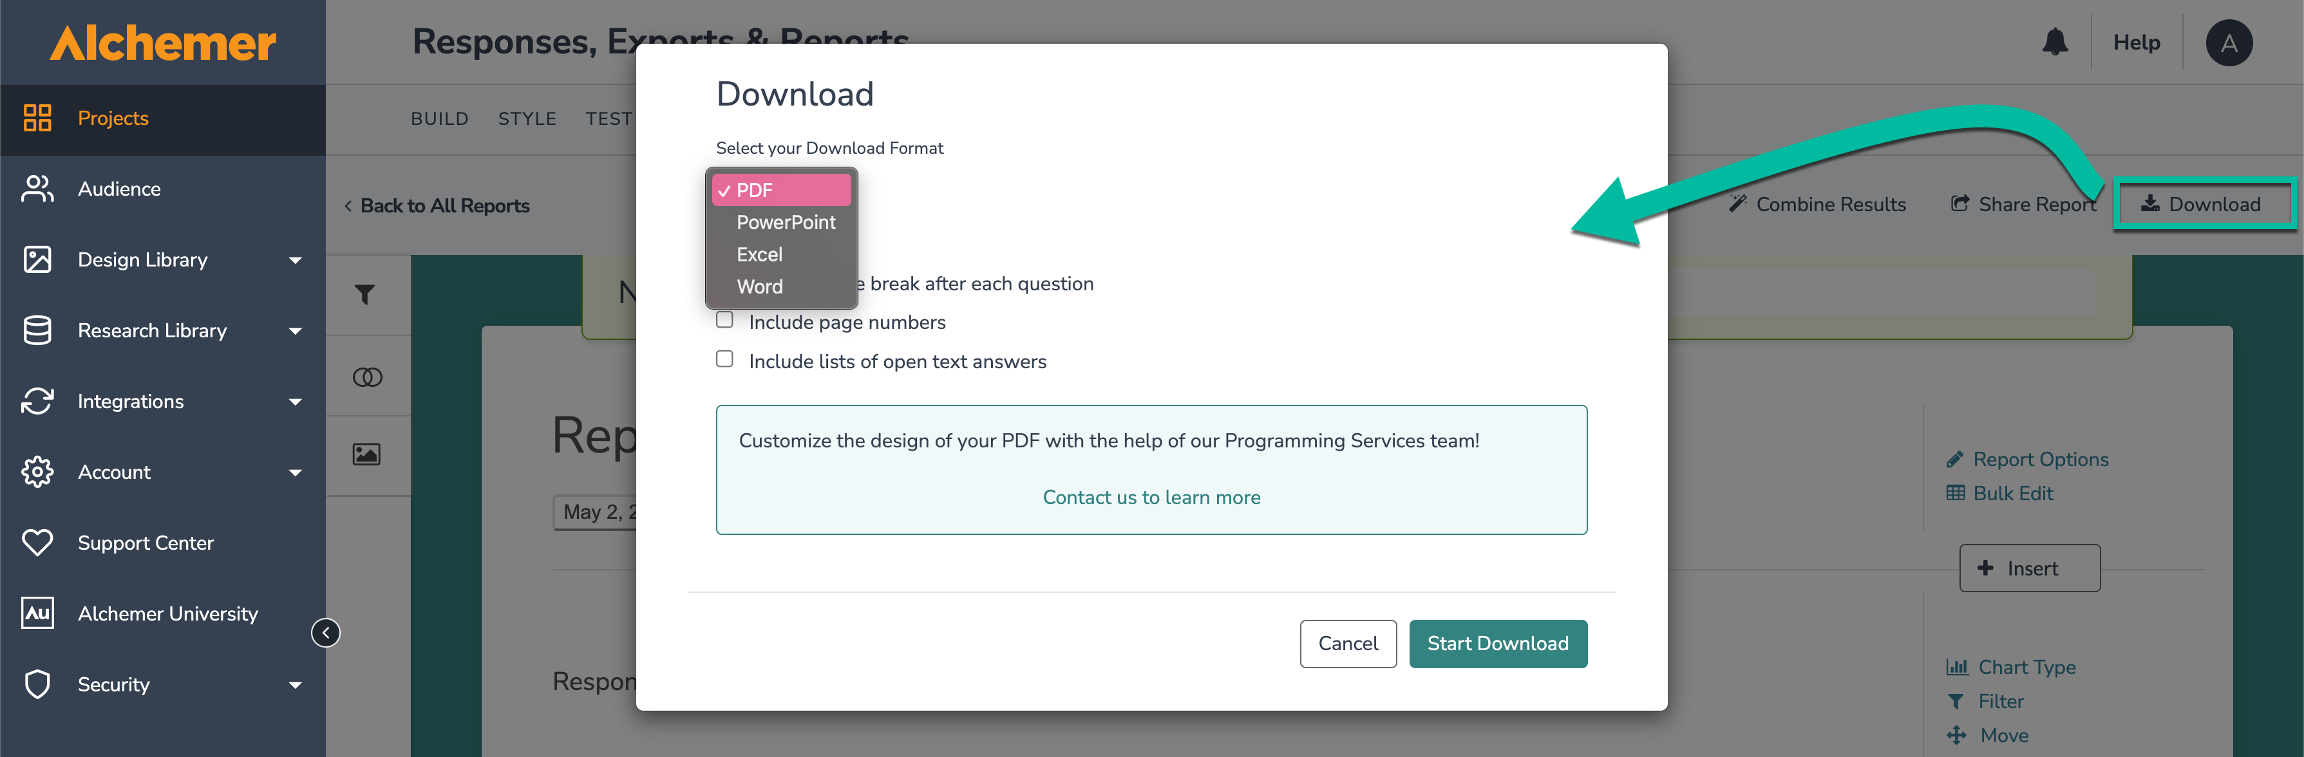Expand the Design Library sidebar menu

click(x=295, y=260)
